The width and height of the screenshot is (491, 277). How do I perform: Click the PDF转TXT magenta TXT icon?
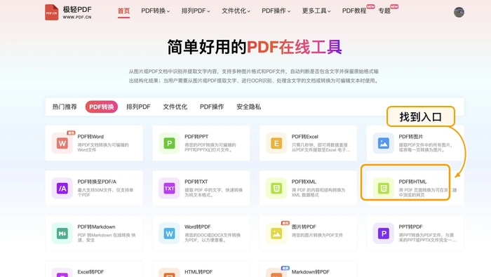(170, 188)
